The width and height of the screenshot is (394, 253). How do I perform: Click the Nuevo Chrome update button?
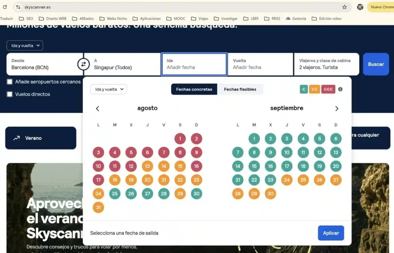pyautogui.click(x=381, y=7)
